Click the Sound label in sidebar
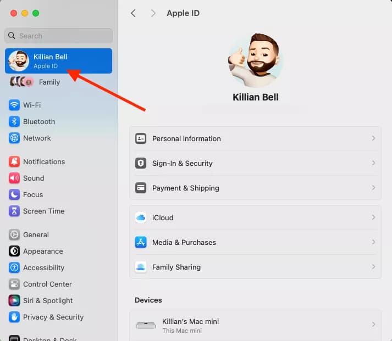 point(34,178)
